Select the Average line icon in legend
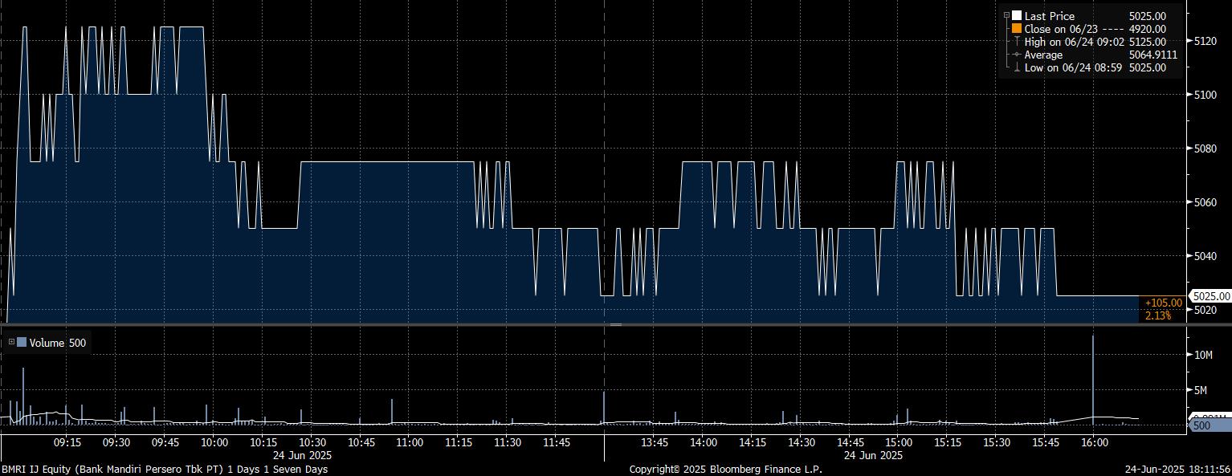This screenshot has width=1232, height=476. point(1017,55)
